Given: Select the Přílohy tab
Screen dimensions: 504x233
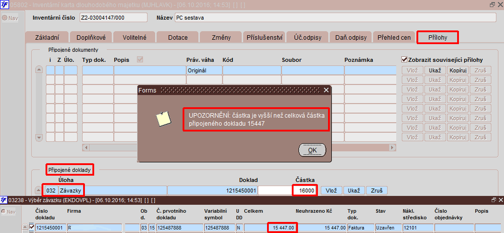Looking at the screenshot, I should coord(438,38).
